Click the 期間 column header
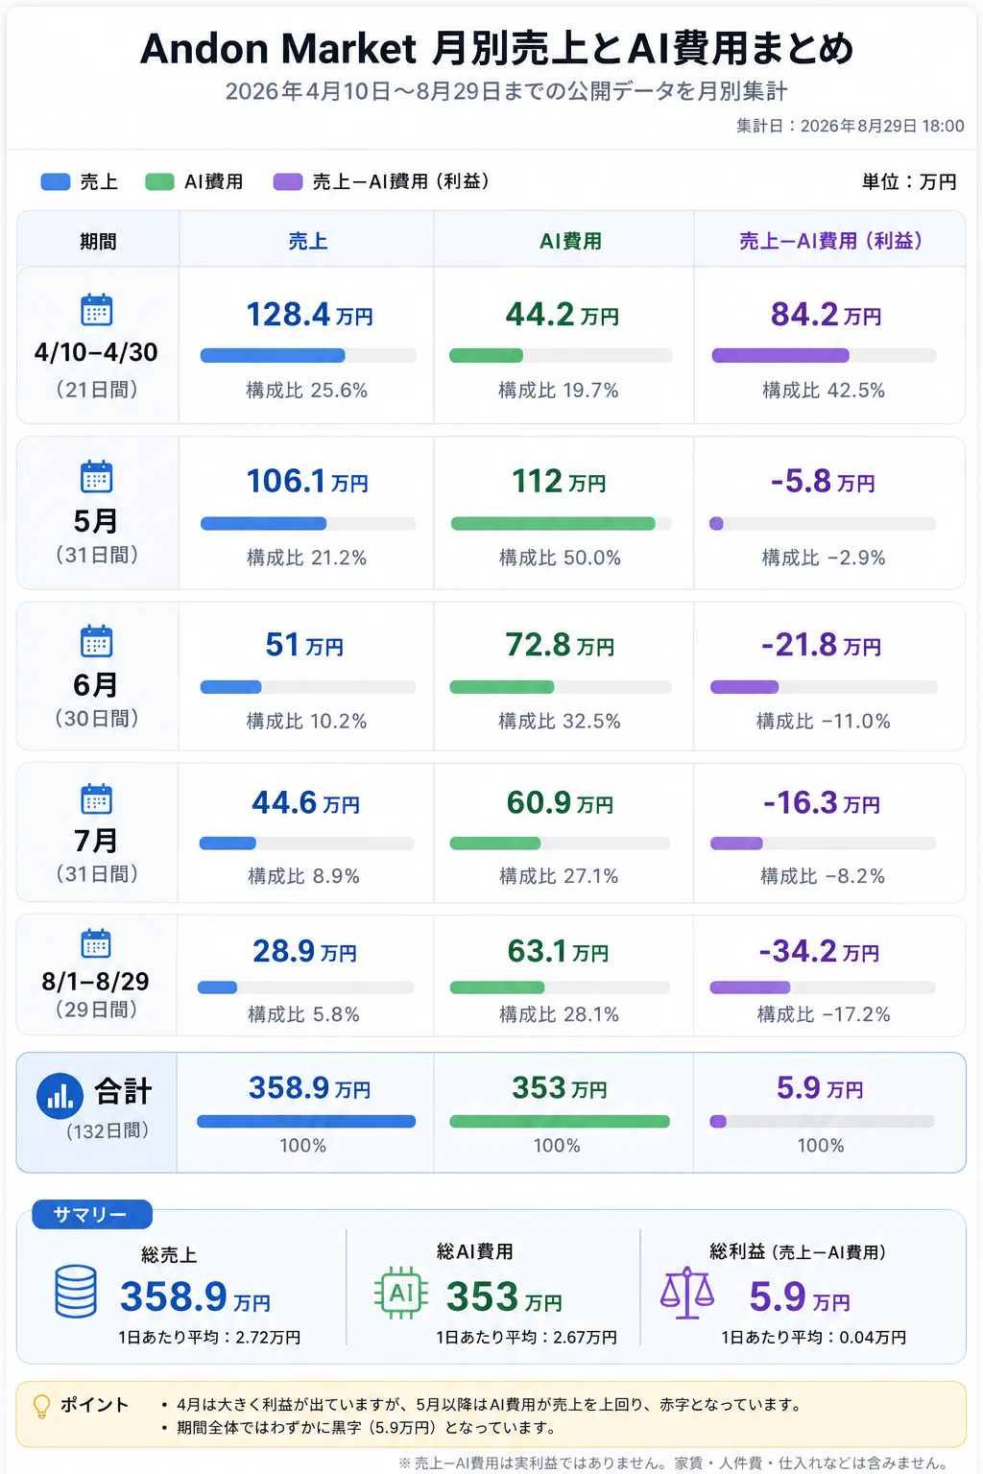The image size is (983, 1474). pyautogui.click(x=98, y=241)
